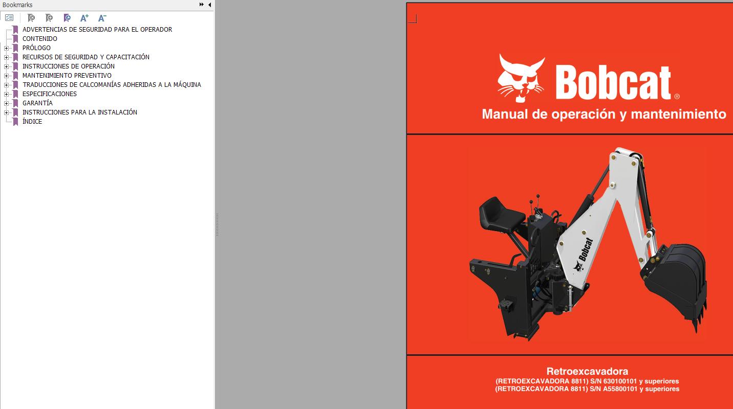Increase bookmark text size with A+
The image size is (733, 409).
84,18
